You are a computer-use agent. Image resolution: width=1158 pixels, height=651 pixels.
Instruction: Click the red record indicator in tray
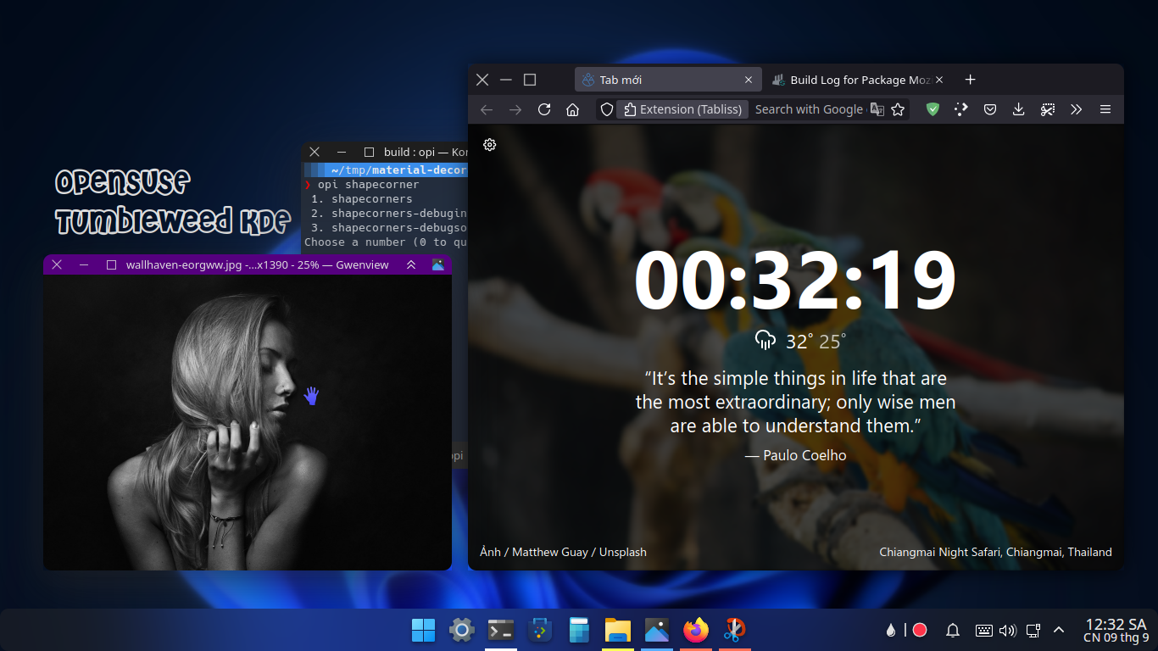click(x=920, y=630)
